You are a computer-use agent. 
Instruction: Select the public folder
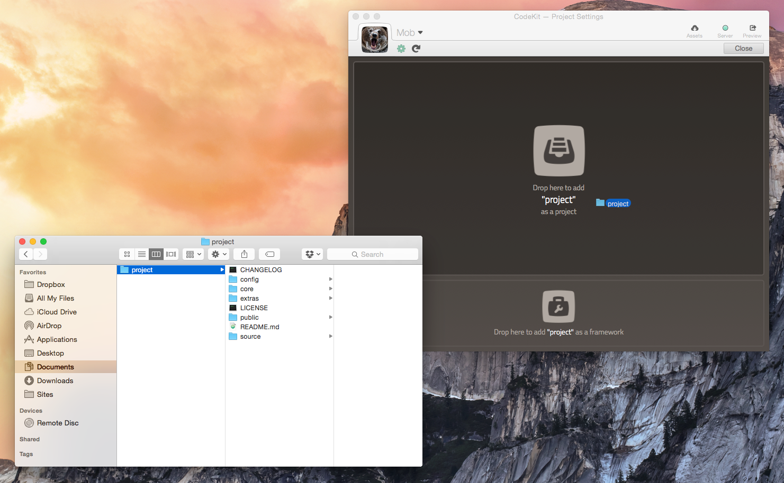pos(280,318)
